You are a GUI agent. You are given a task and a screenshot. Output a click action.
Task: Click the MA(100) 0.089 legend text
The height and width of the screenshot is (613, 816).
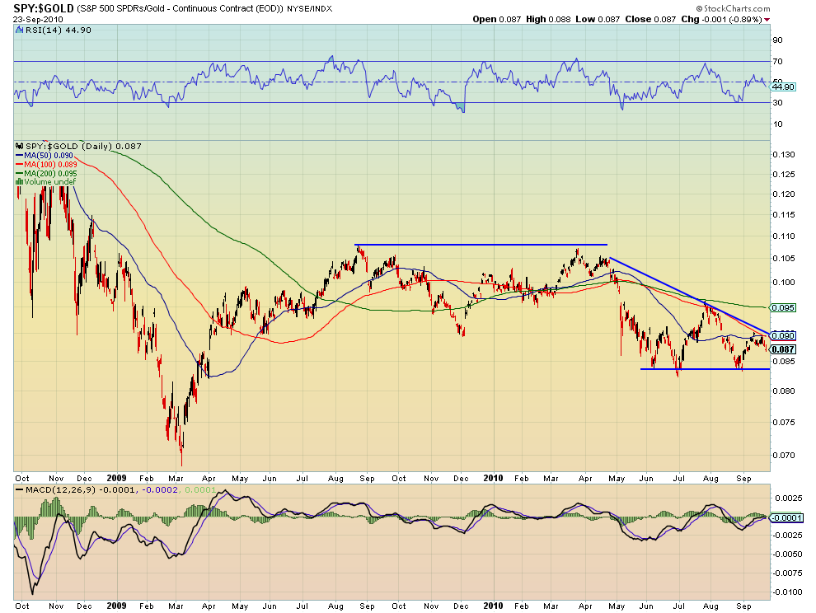coord(50,165)
